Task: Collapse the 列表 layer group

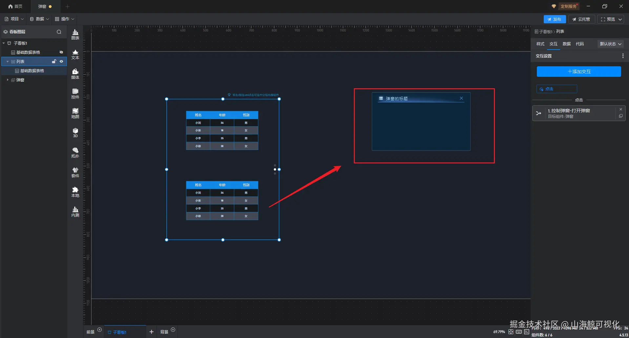Action: click(8, 61)
